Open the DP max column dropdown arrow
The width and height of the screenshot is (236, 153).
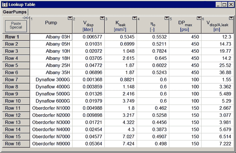tap(199, 19)
